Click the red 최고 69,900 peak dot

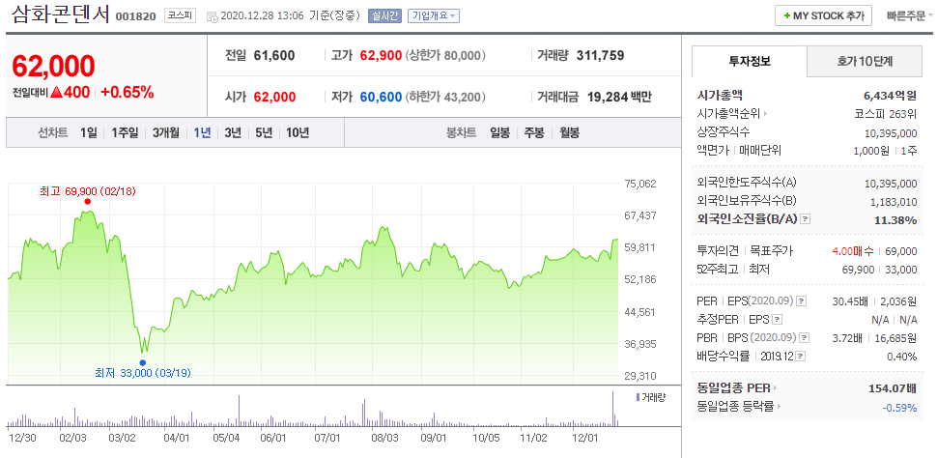pyautogui.click(x=88, y=202)
